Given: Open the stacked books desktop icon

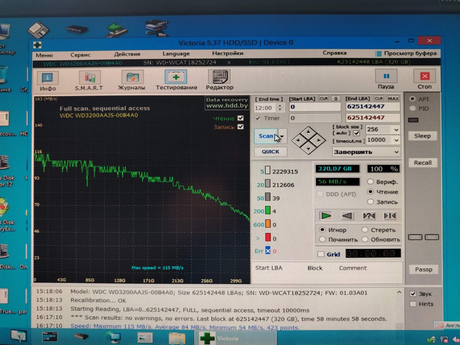Looking at the screenshot, I should tap(156, 28).
